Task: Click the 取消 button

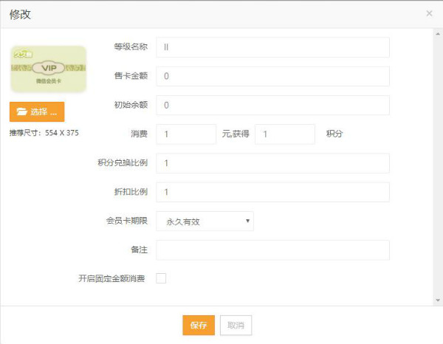Action: click(x=236, y=325)
